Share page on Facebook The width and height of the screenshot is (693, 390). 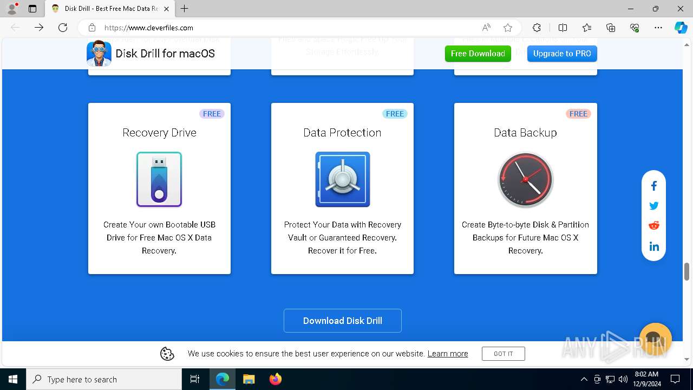point(653,186)
